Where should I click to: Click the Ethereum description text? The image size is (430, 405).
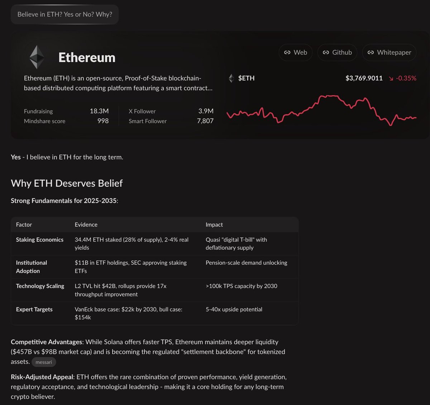tap(118, 83)
